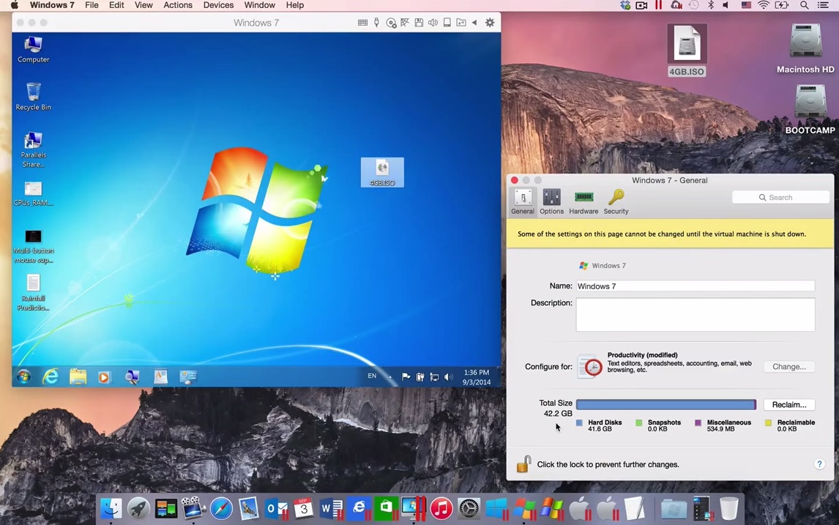Select the Rainfall Prediction file on Windows desktop
This screenshot has width=839, height=525.
tap(33, 293)
